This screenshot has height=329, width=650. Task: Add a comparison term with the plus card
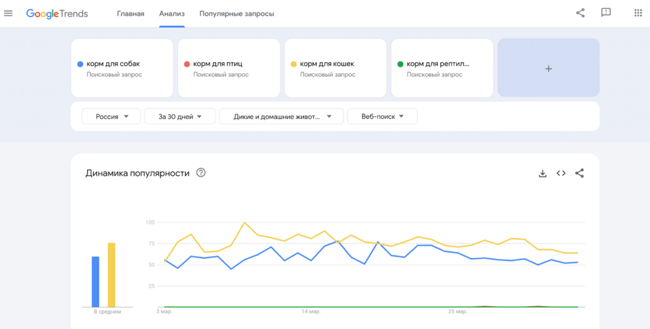click(548, 68)
